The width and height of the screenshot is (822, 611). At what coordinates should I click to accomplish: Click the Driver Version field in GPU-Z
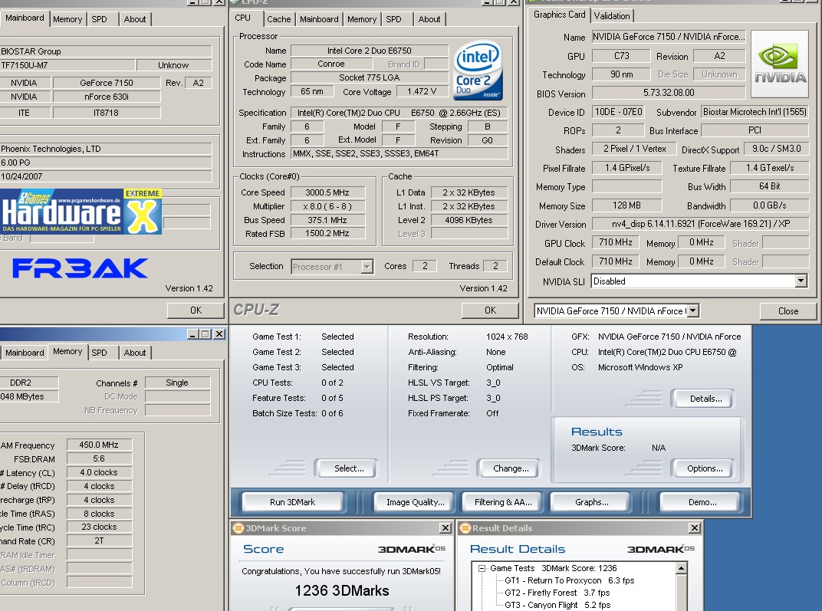(x=700, y=224)
